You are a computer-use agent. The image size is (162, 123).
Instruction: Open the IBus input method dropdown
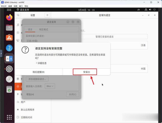[x=50, y=86]
